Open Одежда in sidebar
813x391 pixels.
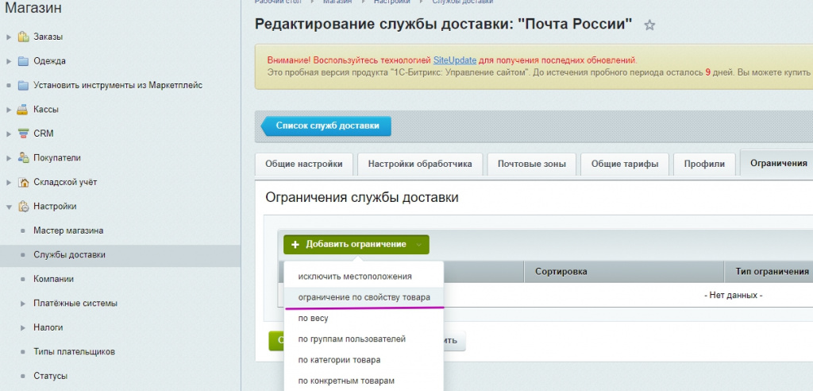[50, 60]
